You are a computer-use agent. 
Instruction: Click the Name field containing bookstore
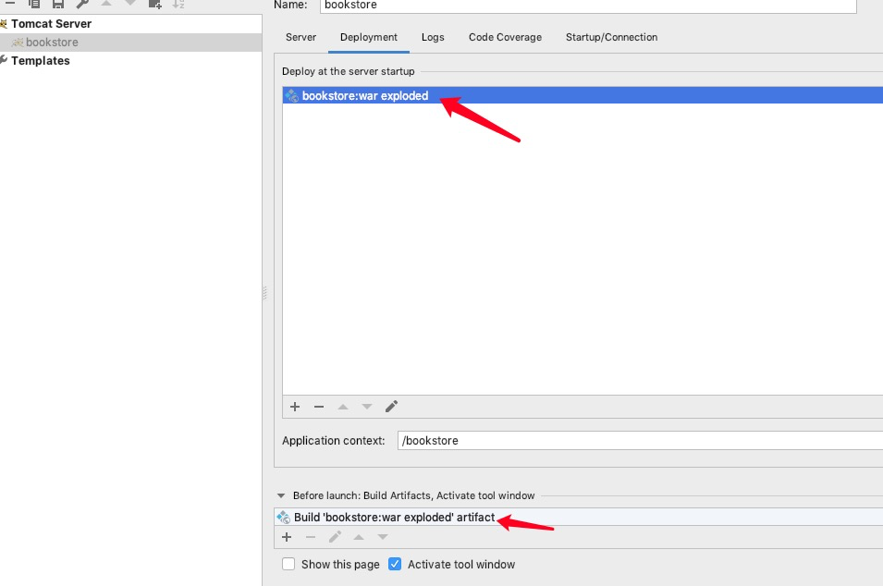click(588, 6)
